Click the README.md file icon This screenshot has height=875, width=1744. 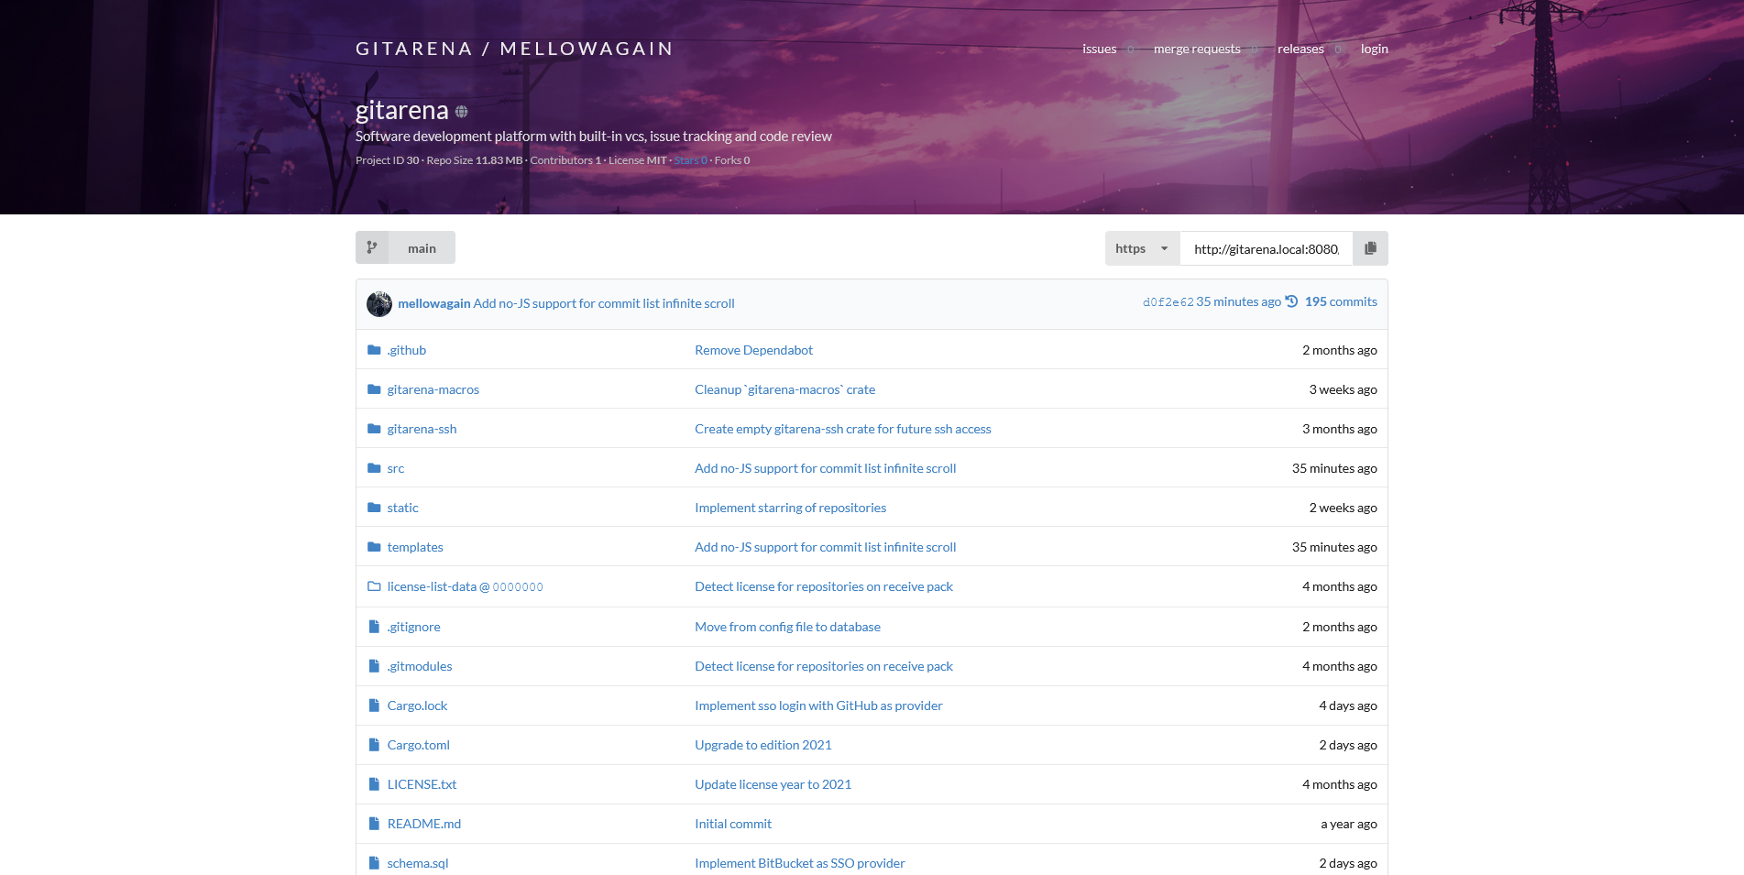tap(374, 824)
